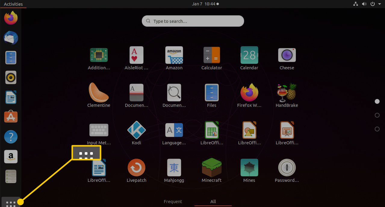This screenshot has width=385, height=207.
Task: Open the Livepatch app
Action: coord(136,168)
